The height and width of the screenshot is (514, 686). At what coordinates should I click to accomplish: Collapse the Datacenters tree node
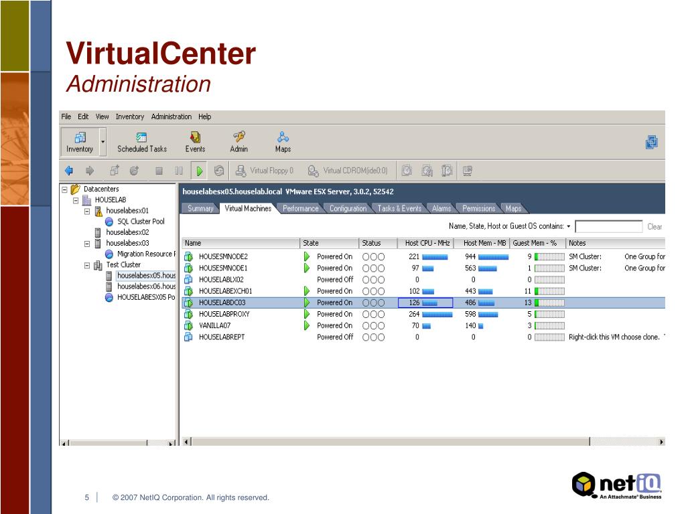tap(65, 189)
